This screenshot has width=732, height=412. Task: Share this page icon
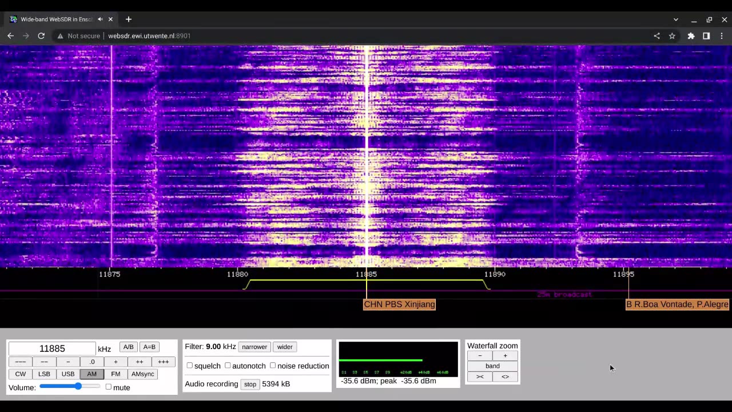tap(657, 35)
